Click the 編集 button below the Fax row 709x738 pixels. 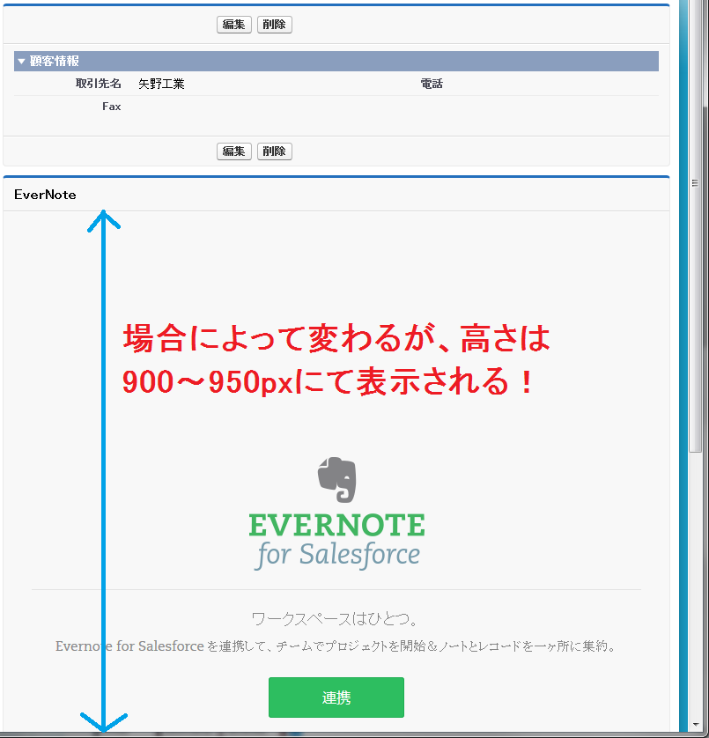234,151
